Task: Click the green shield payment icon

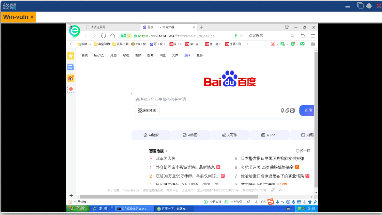Action: [293, 44]
